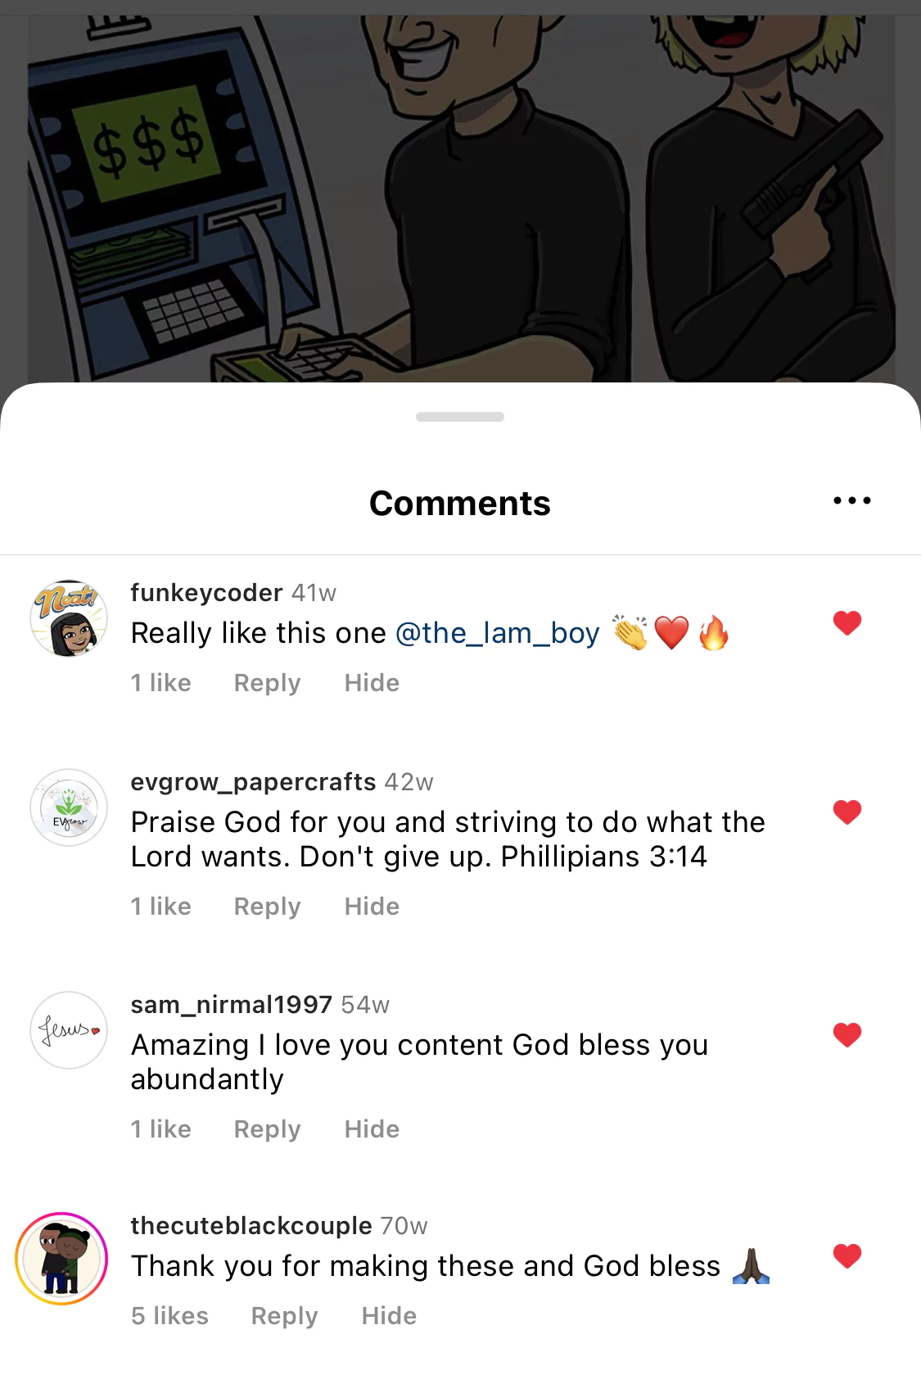Toggle heart on sam_nirmal1997 comment
Image resolution: width=921 pixels, height=1375 pixels.
847,1035
